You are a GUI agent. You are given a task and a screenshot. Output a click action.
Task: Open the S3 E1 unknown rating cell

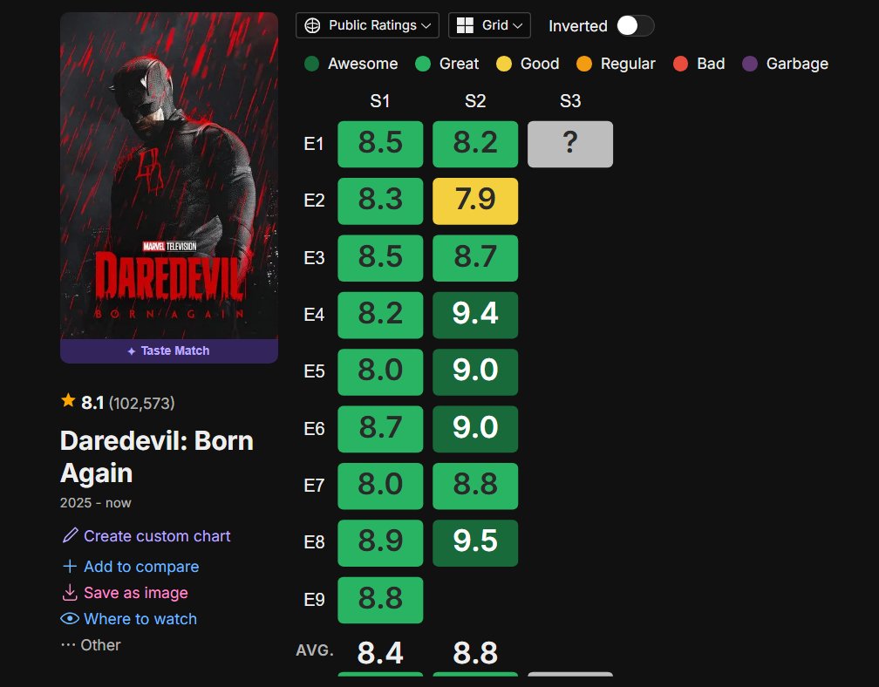coord(570,144)
